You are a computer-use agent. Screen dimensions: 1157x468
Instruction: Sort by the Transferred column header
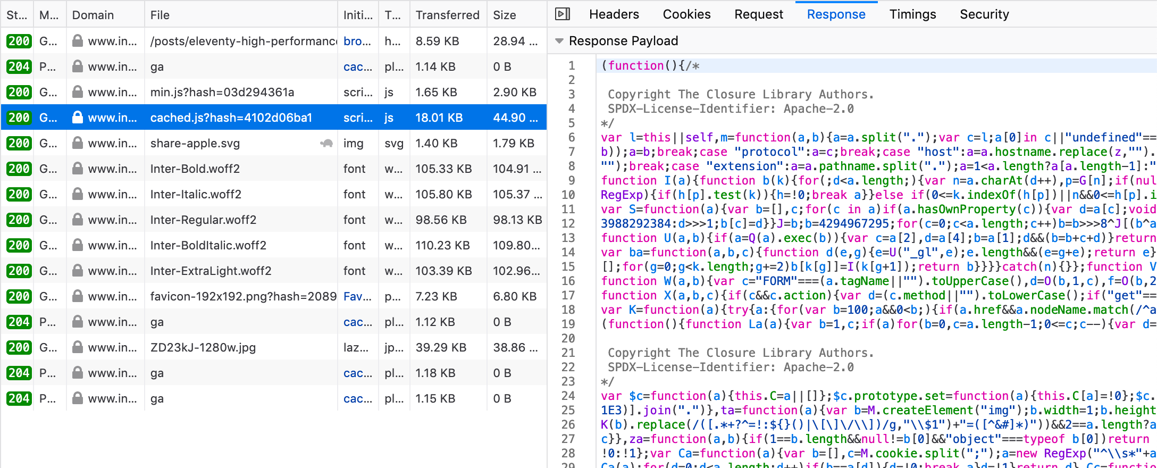coord(448,15)
